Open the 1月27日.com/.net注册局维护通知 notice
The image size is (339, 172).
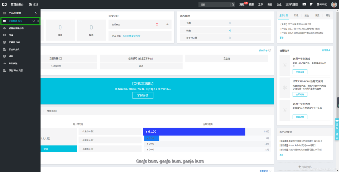coord(300,29)
